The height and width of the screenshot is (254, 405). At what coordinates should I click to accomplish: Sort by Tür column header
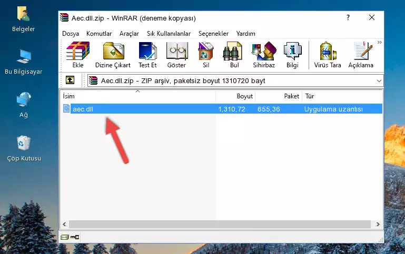click(310, 96)
